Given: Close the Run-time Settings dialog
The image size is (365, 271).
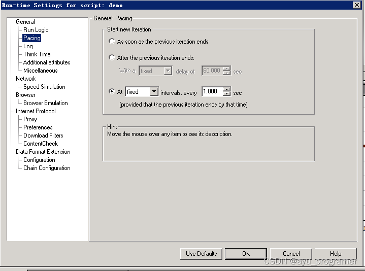Looking at the screenshot, I should [356, 5].
